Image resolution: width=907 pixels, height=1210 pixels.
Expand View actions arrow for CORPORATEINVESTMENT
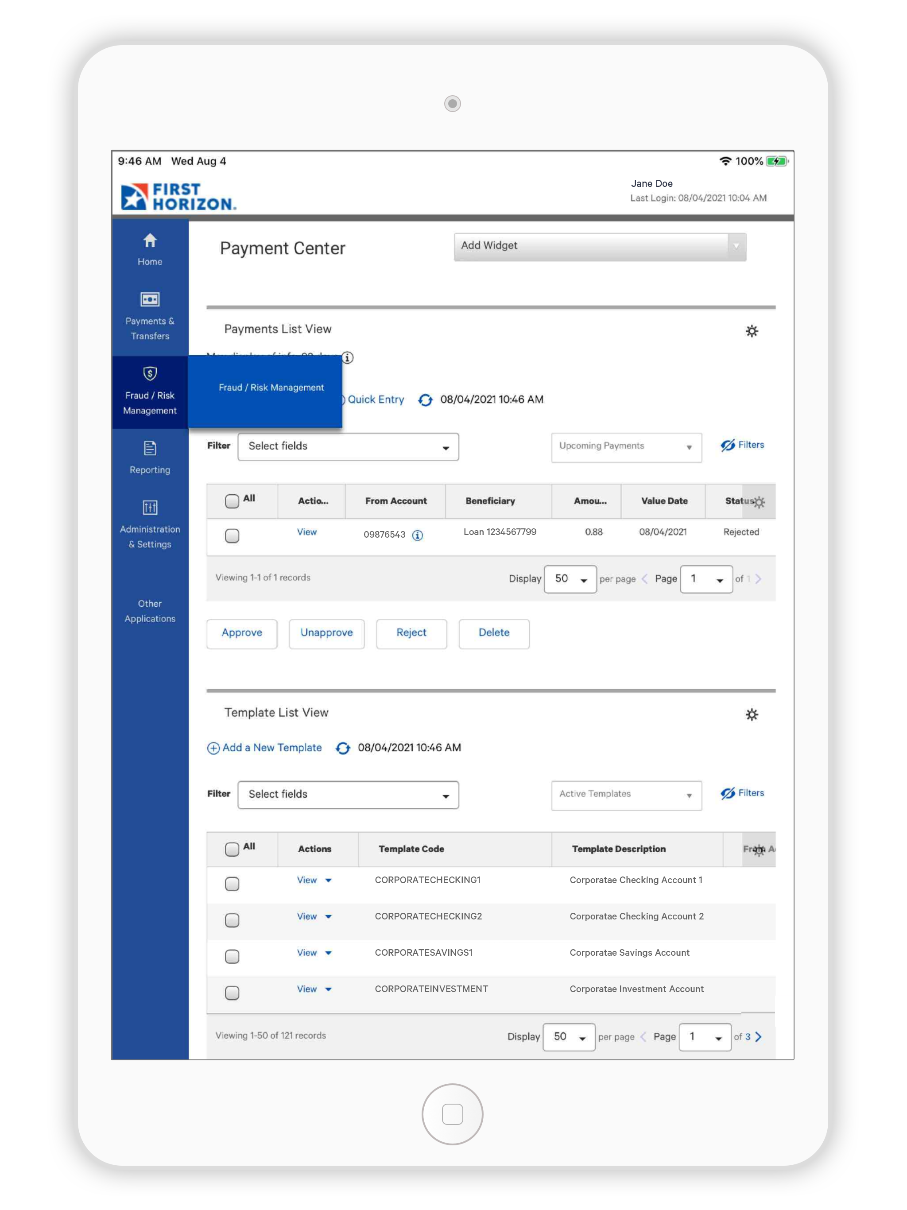coord(328,989)
